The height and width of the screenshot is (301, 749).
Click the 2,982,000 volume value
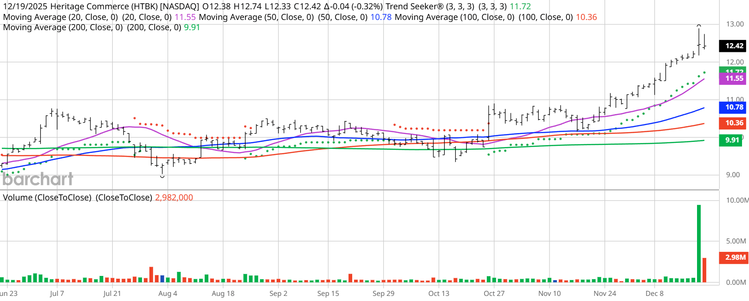[174, 198]
